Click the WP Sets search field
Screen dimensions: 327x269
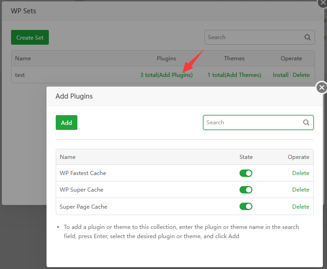coord(253,37)
